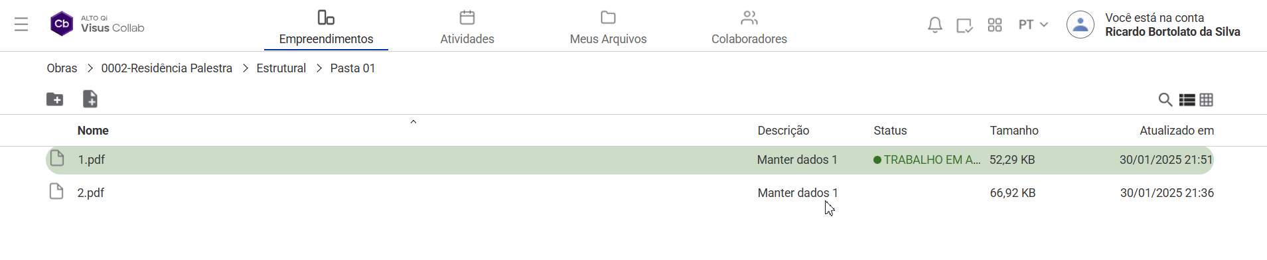The image size is (1267, 260).
Task: Open the notifications bell
Action: coord(934,25)
